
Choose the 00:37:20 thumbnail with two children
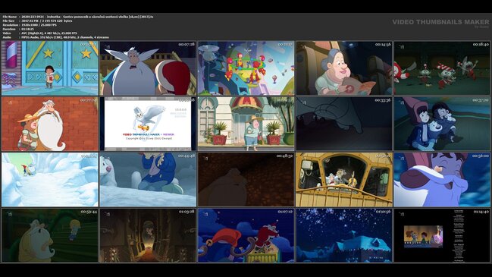pos(442,124)
